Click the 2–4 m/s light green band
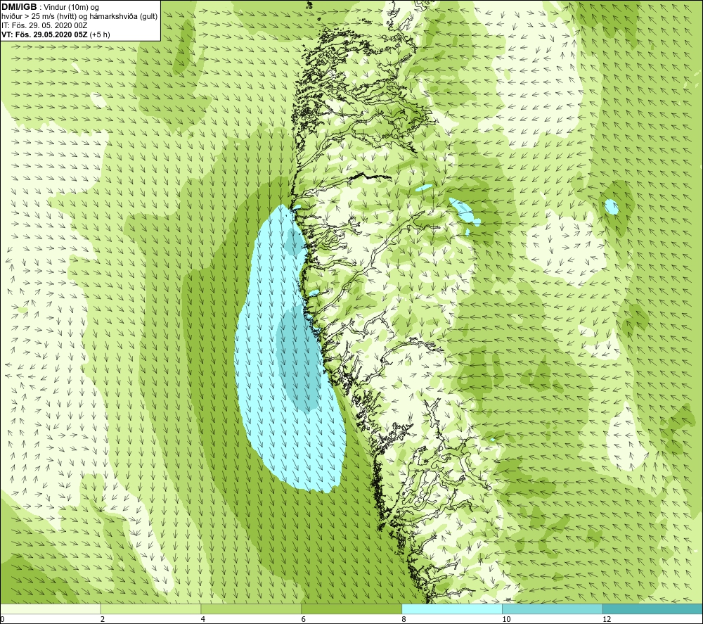The image size is (703, 624). pyautogui.click(x=150, y=609)
